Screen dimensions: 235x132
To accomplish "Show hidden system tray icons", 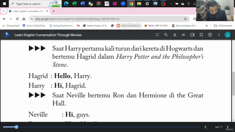I will coord(170,4).
